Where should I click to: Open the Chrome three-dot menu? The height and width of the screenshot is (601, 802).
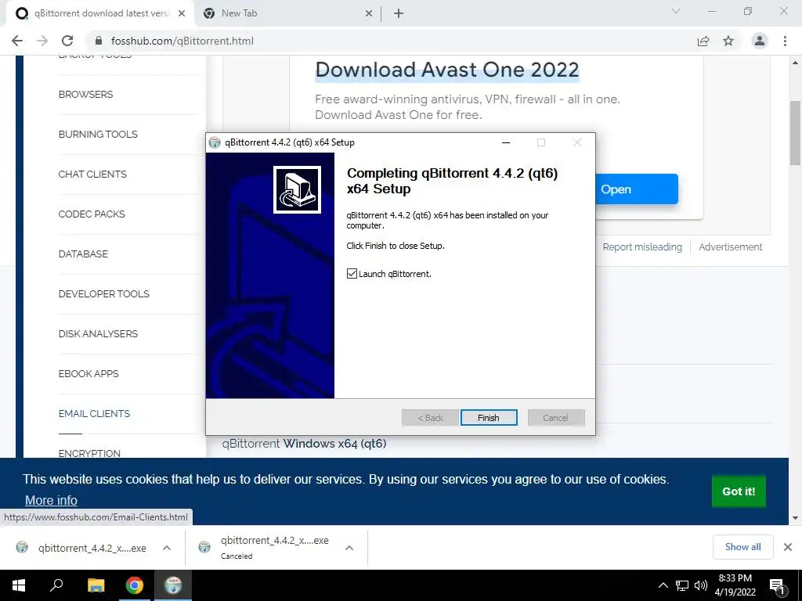click(x=785, y=41)
